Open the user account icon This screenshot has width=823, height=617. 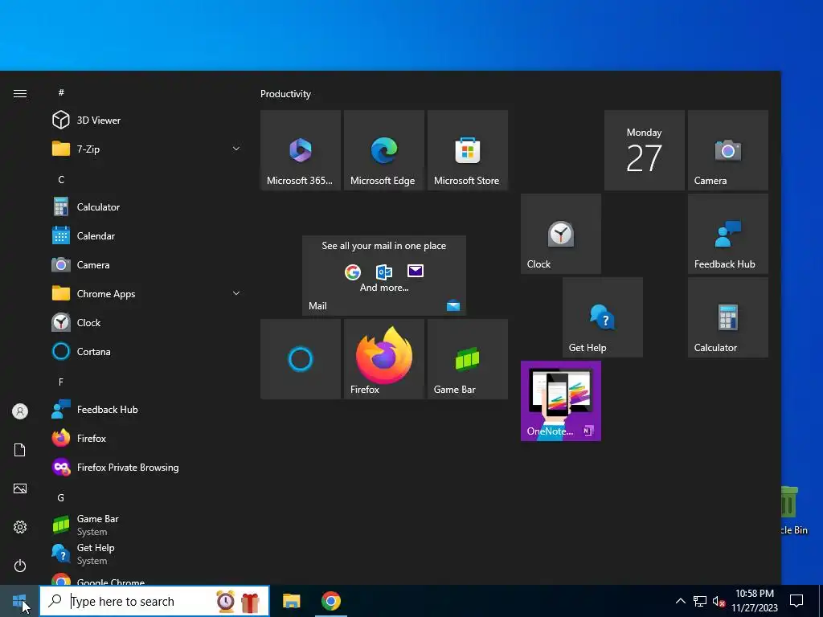[20, 411]
